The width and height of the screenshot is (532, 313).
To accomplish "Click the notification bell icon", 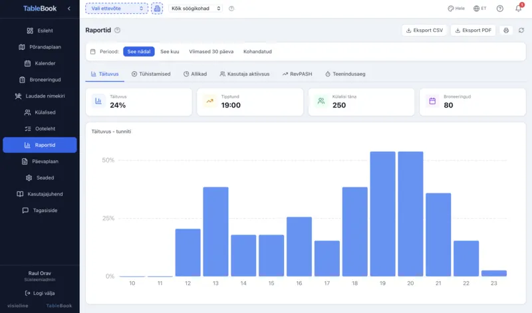I will point(518,9).
